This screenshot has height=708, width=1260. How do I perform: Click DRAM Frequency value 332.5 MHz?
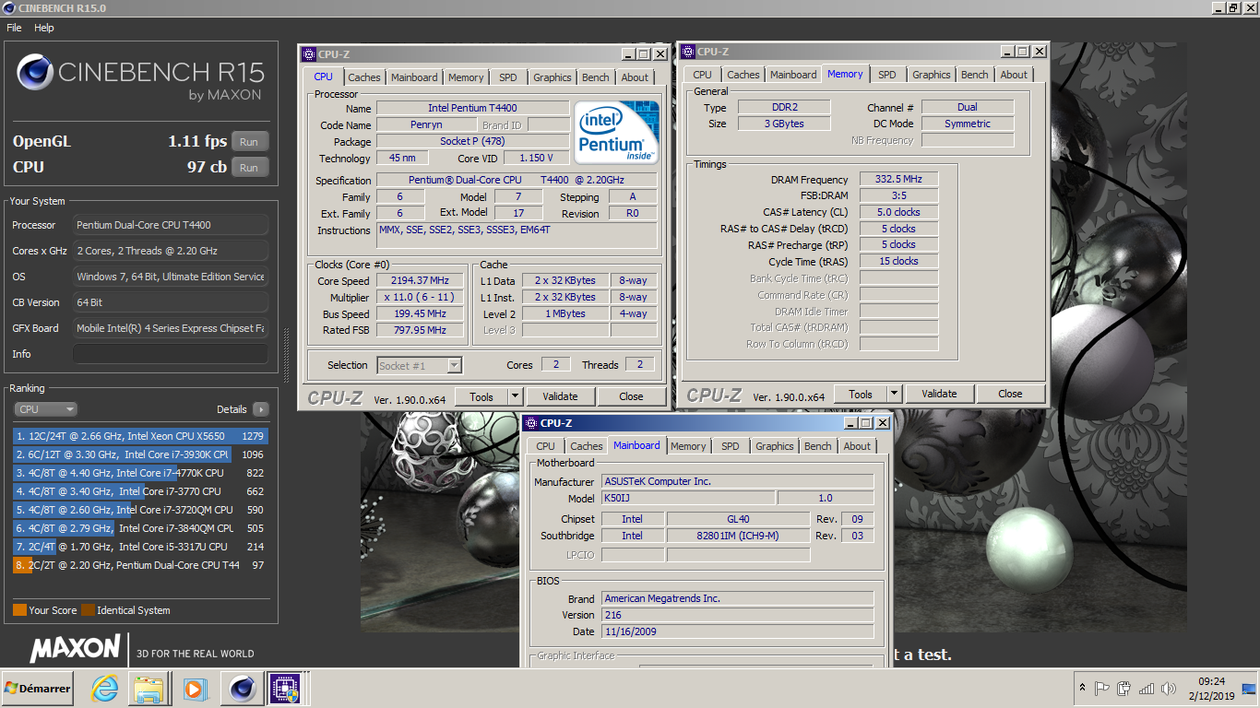click(x=898, y=179)
